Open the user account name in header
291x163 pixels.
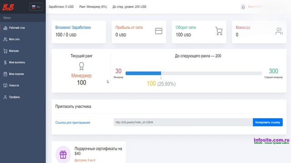coord(255,7)
